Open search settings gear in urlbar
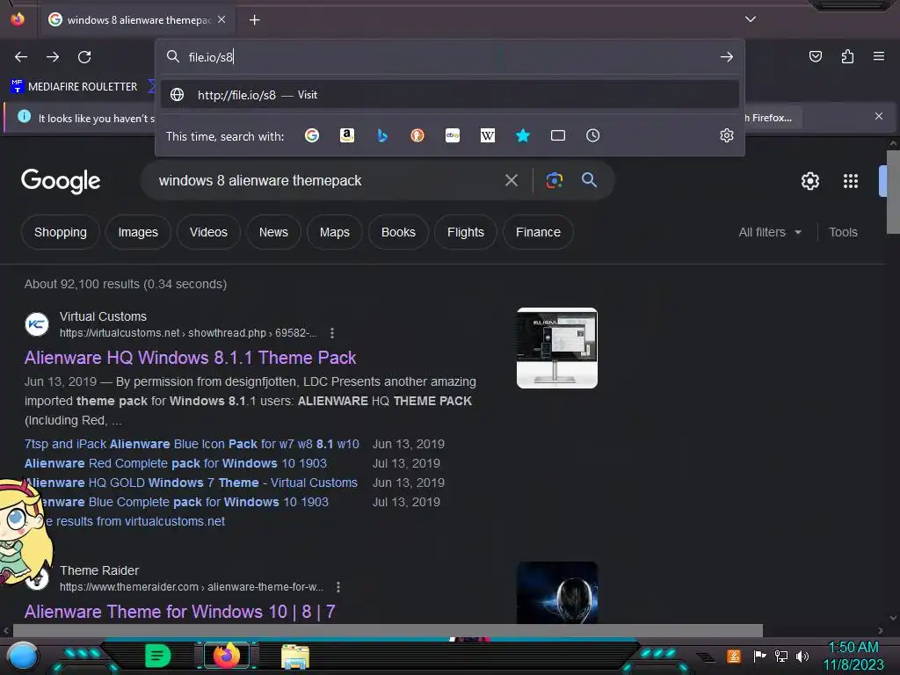This screenshot has width=900, height=675. 727,135
